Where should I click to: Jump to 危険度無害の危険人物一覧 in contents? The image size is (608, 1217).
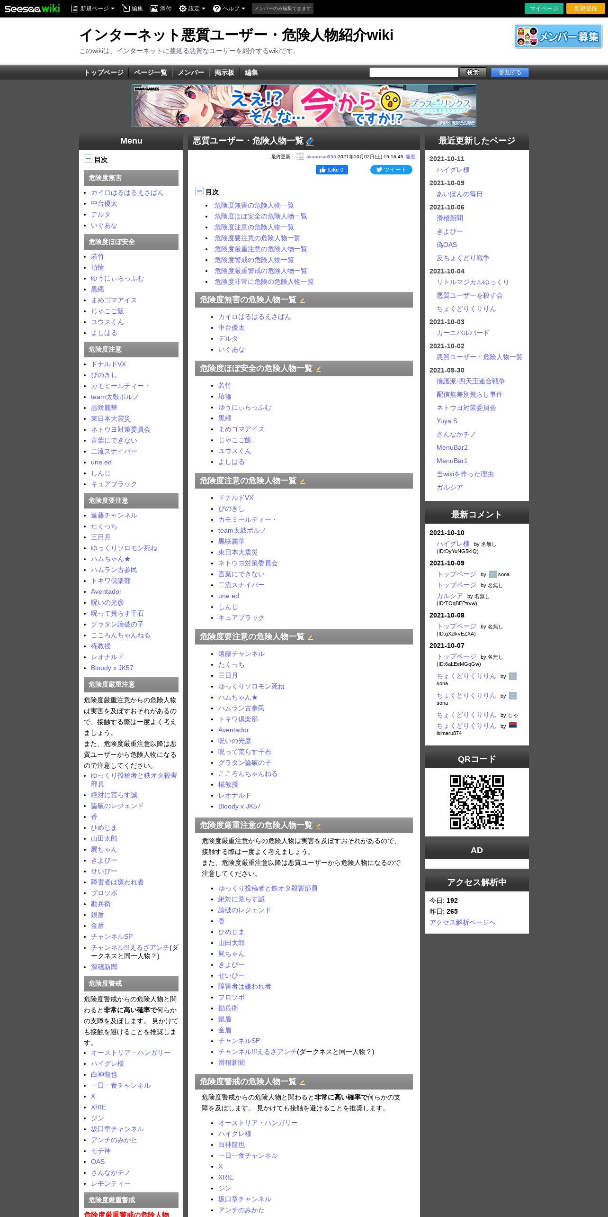click(x=254, y=205)
